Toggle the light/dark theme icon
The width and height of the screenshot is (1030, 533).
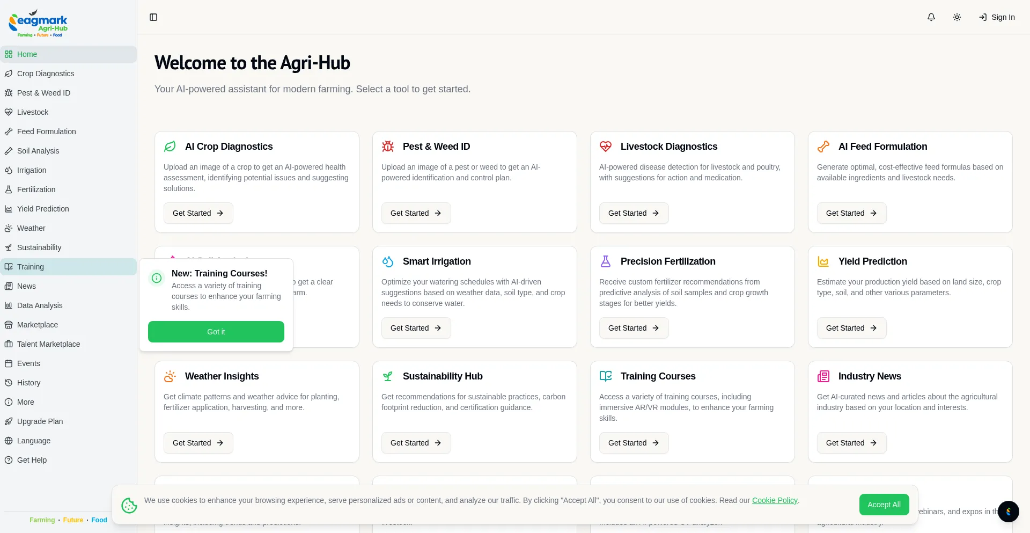click(957, 17)
